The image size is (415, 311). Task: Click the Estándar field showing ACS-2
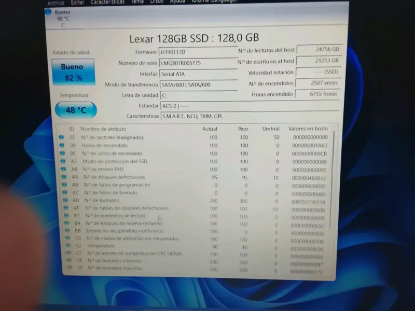tap(250, 106)
